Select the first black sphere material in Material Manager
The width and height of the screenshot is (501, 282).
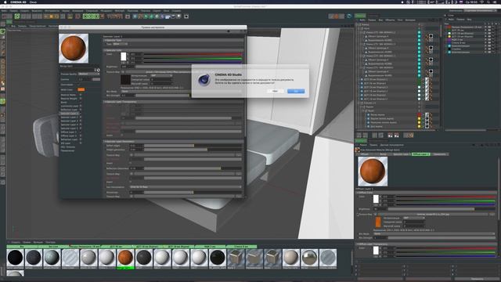click(x=15, y=258)
